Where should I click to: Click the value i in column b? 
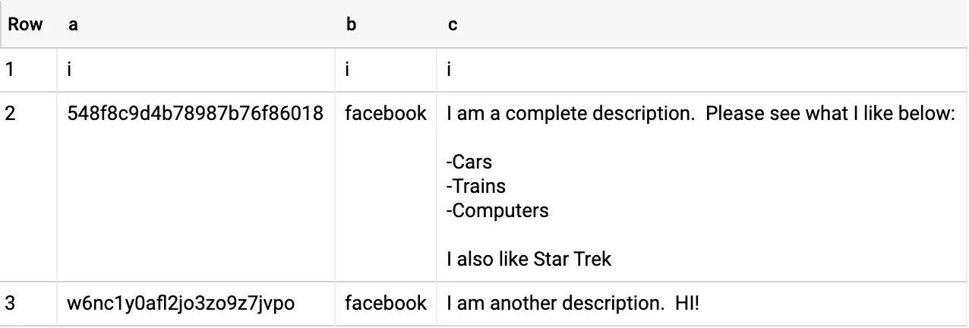tap(347, 70)
